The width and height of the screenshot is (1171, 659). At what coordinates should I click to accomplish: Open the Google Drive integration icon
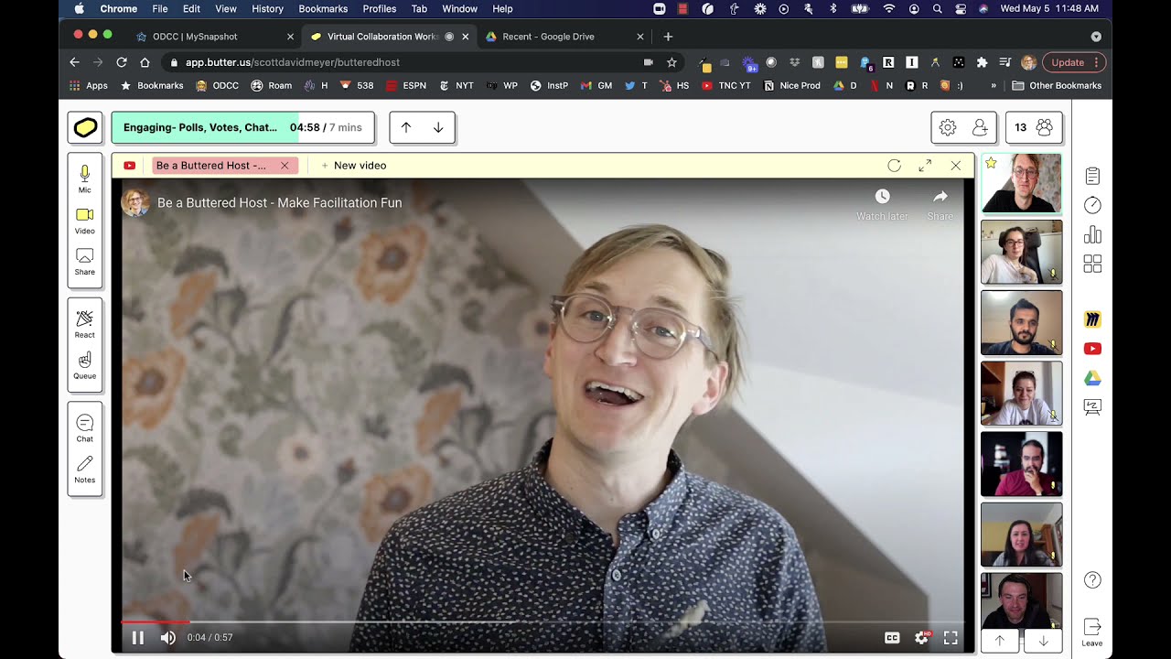tap(1092, 378)
